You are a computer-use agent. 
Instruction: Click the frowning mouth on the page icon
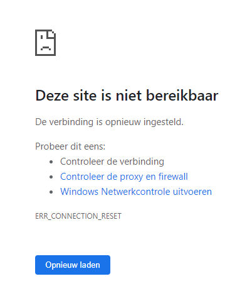(x=45, y=48)
